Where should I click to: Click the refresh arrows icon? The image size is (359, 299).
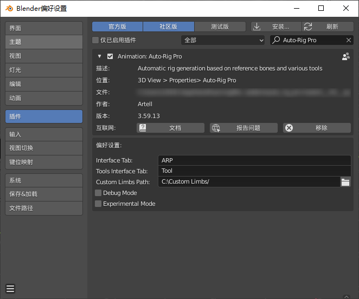(x=308, y=27)
